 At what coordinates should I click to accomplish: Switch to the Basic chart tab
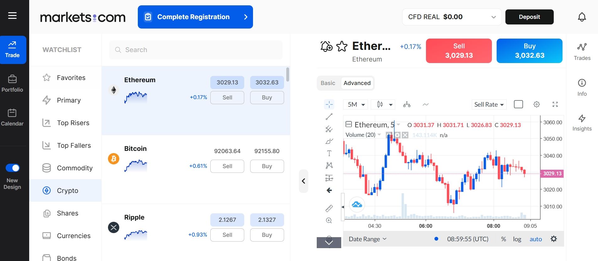(x=328, y=83)
